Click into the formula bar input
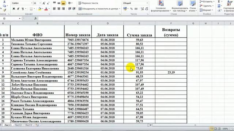Image resolution: width=234 pixels, height=131 pixels. click(x=136, y=19)
